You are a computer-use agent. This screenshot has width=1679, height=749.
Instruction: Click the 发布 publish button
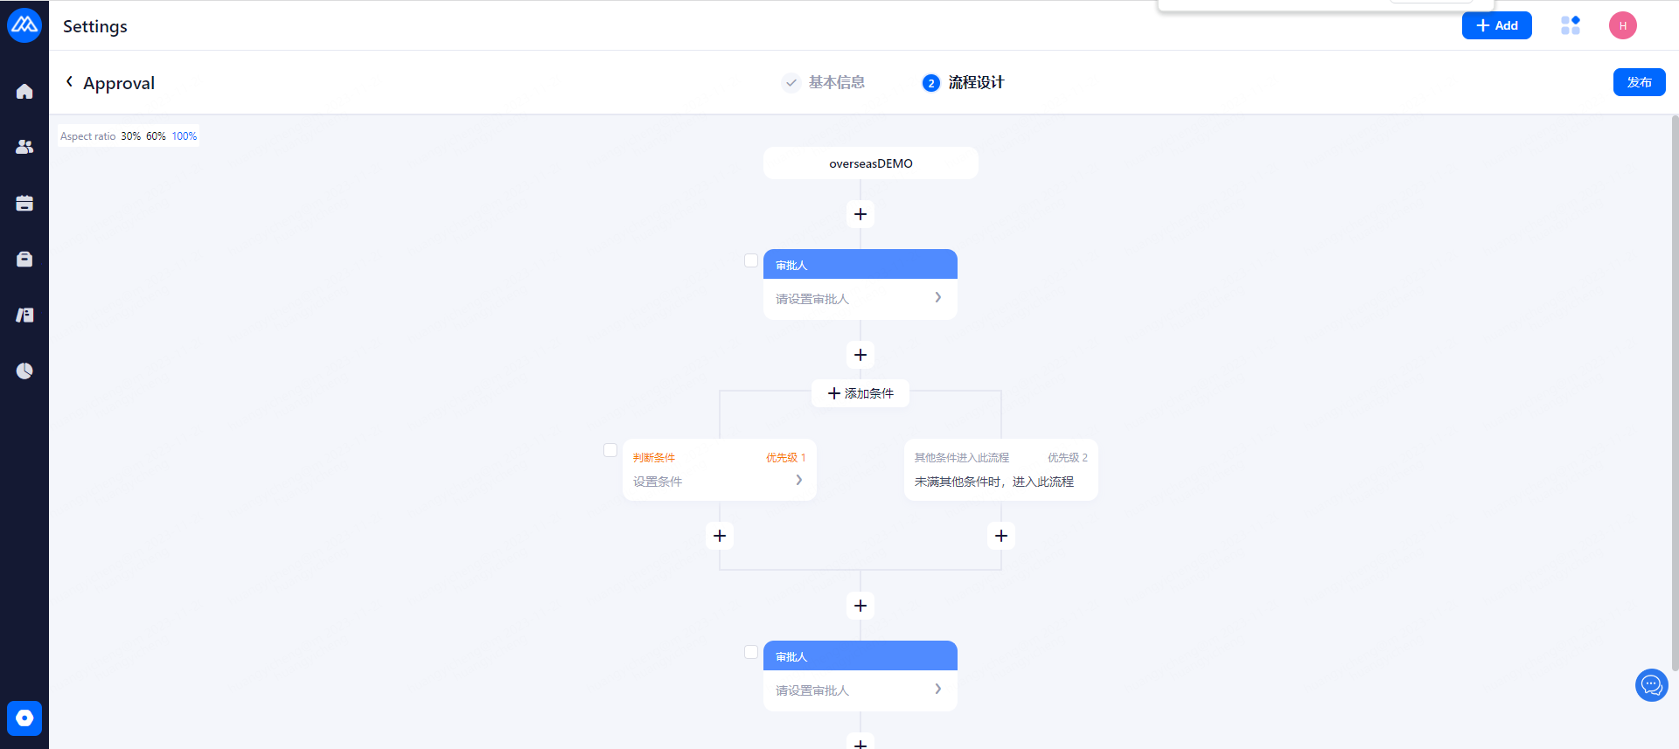pyautogui.click(x=1639, y=82)
